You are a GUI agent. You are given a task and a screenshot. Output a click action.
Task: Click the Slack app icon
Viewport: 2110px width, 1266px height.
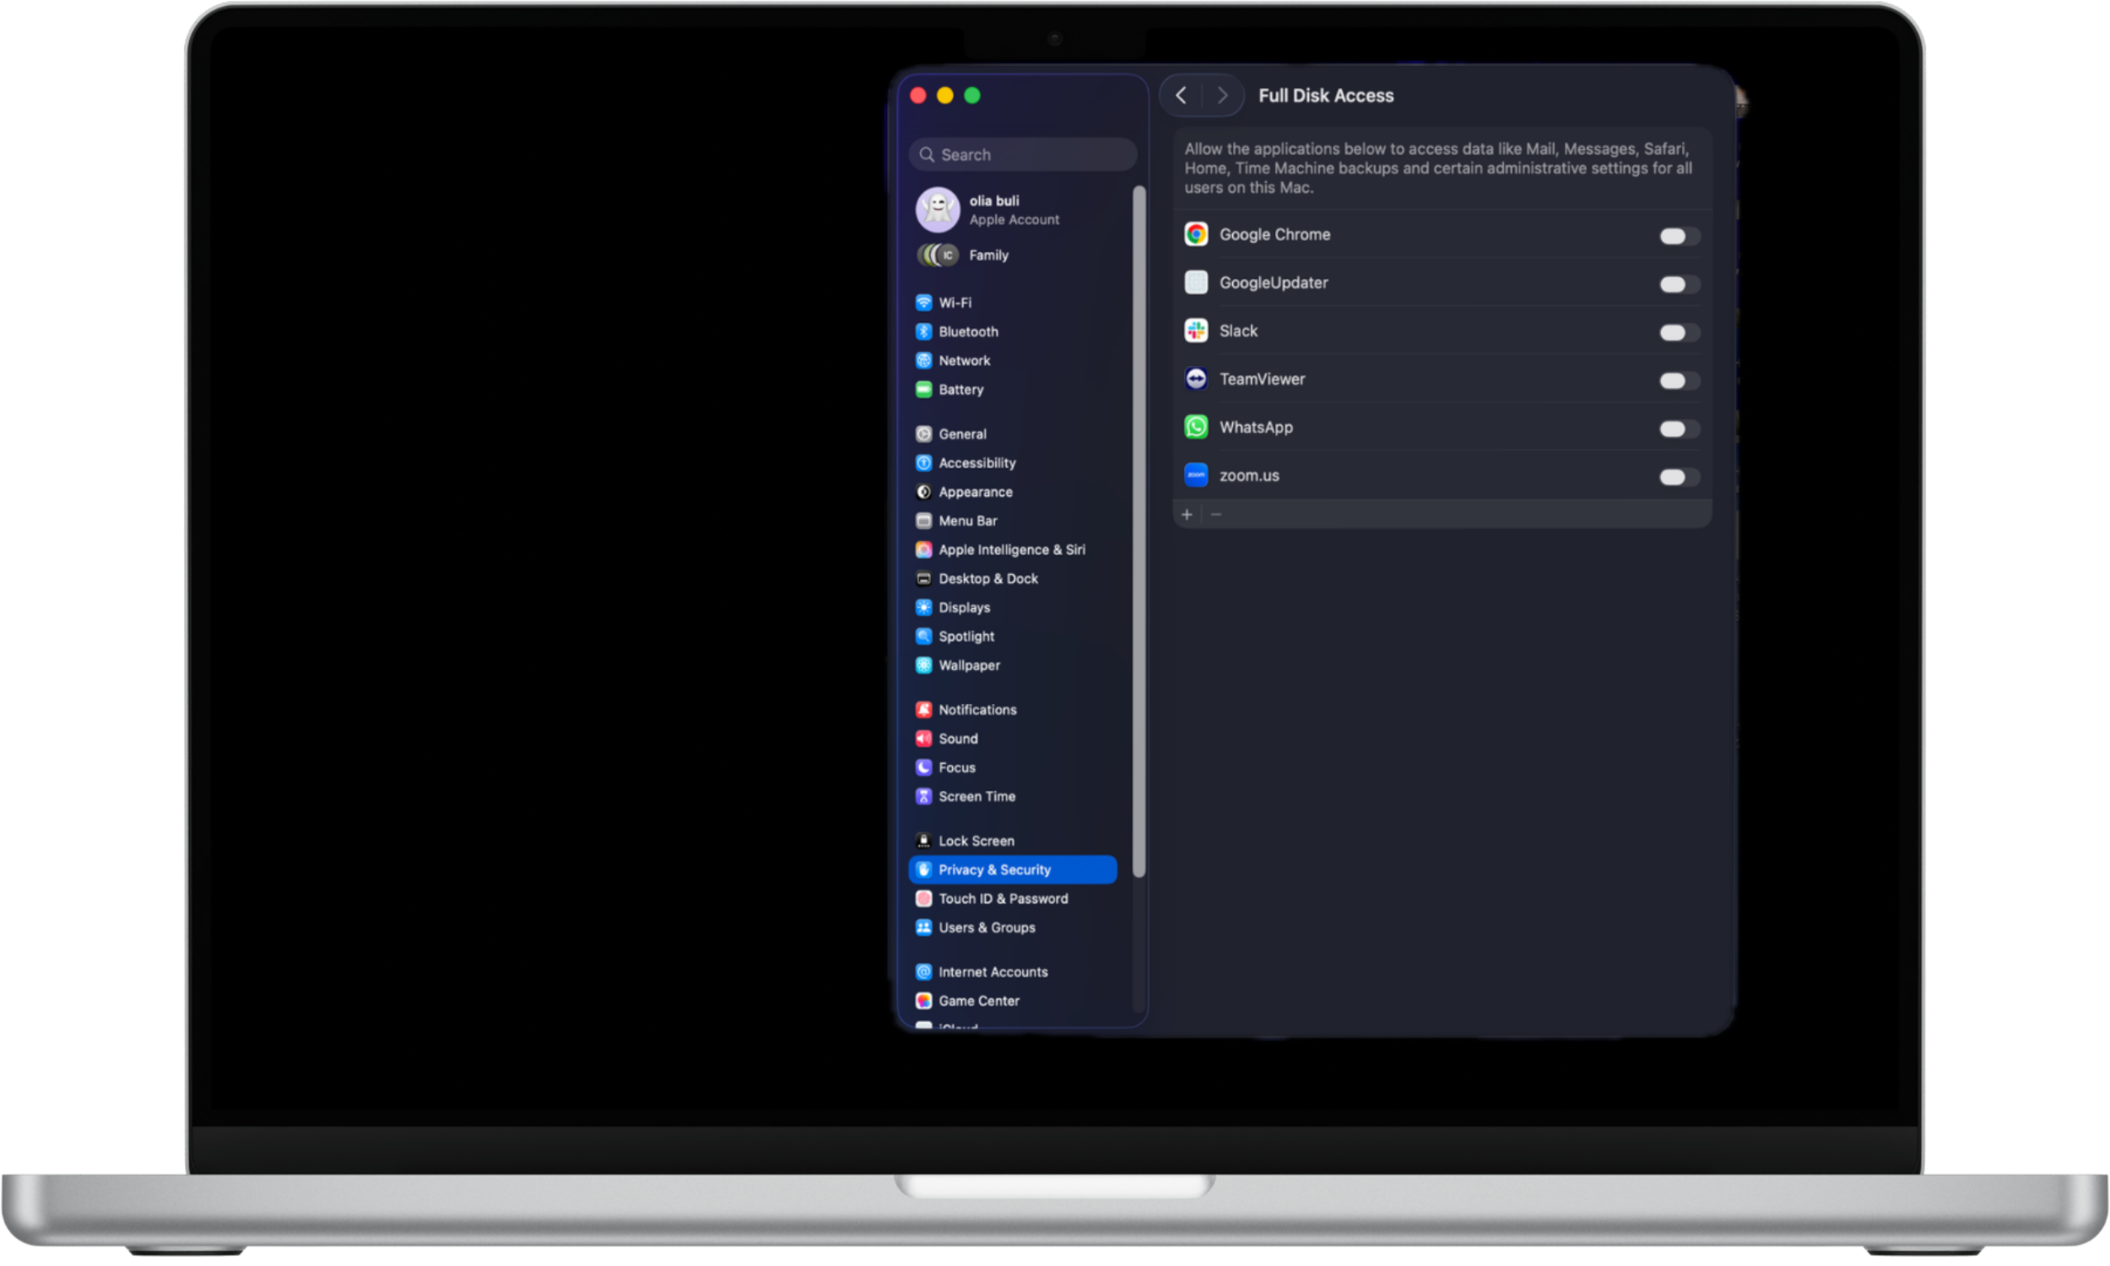tap(1196, 330)
